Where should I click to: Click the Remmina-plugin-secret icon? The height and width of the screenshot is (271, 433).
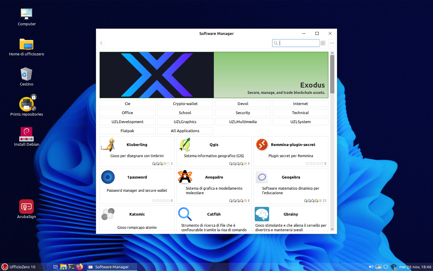[x=262, y=145]
